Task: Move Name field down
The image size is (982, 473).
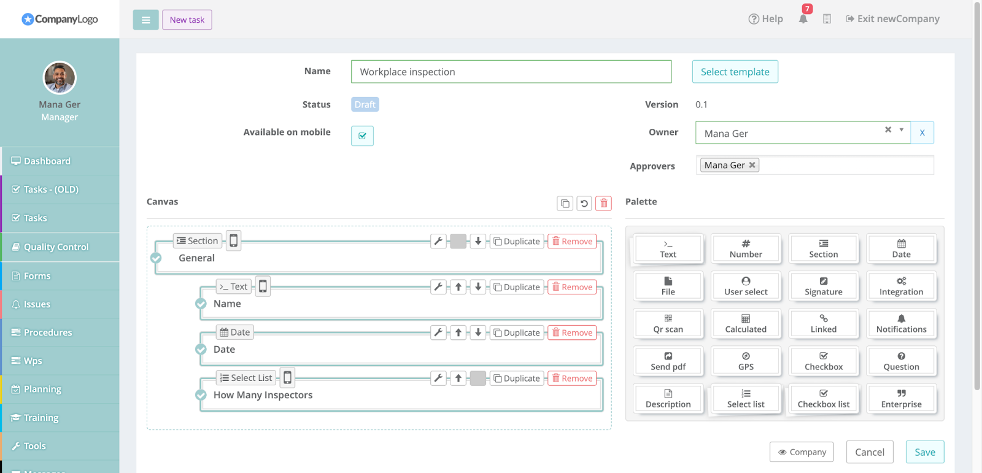Action: 478,286
